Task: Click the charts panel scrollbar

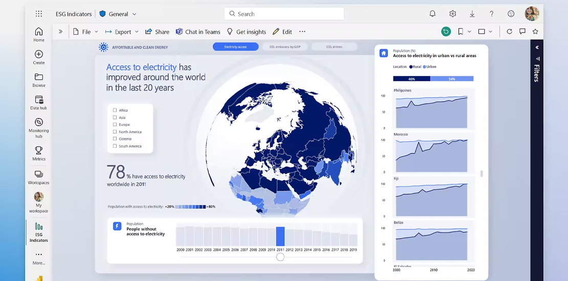Action: pos(482,174)
